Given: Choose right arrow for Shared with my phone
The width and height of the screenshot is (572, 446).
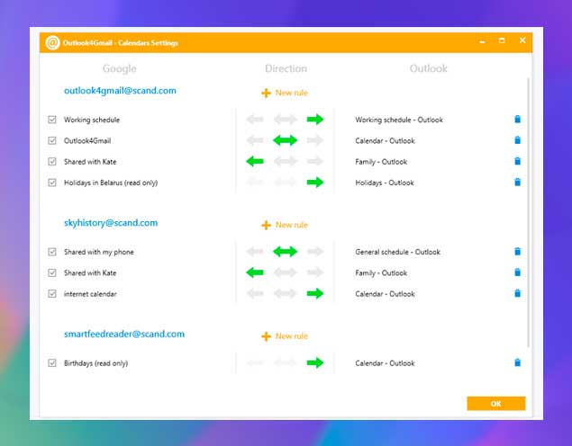Looking at the screenshot, I should 314,251.
